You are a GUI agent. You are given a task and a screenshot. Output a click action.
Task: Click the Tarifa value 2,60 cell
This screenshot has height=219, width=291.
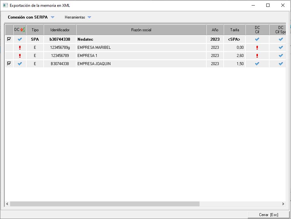point(234,56)
